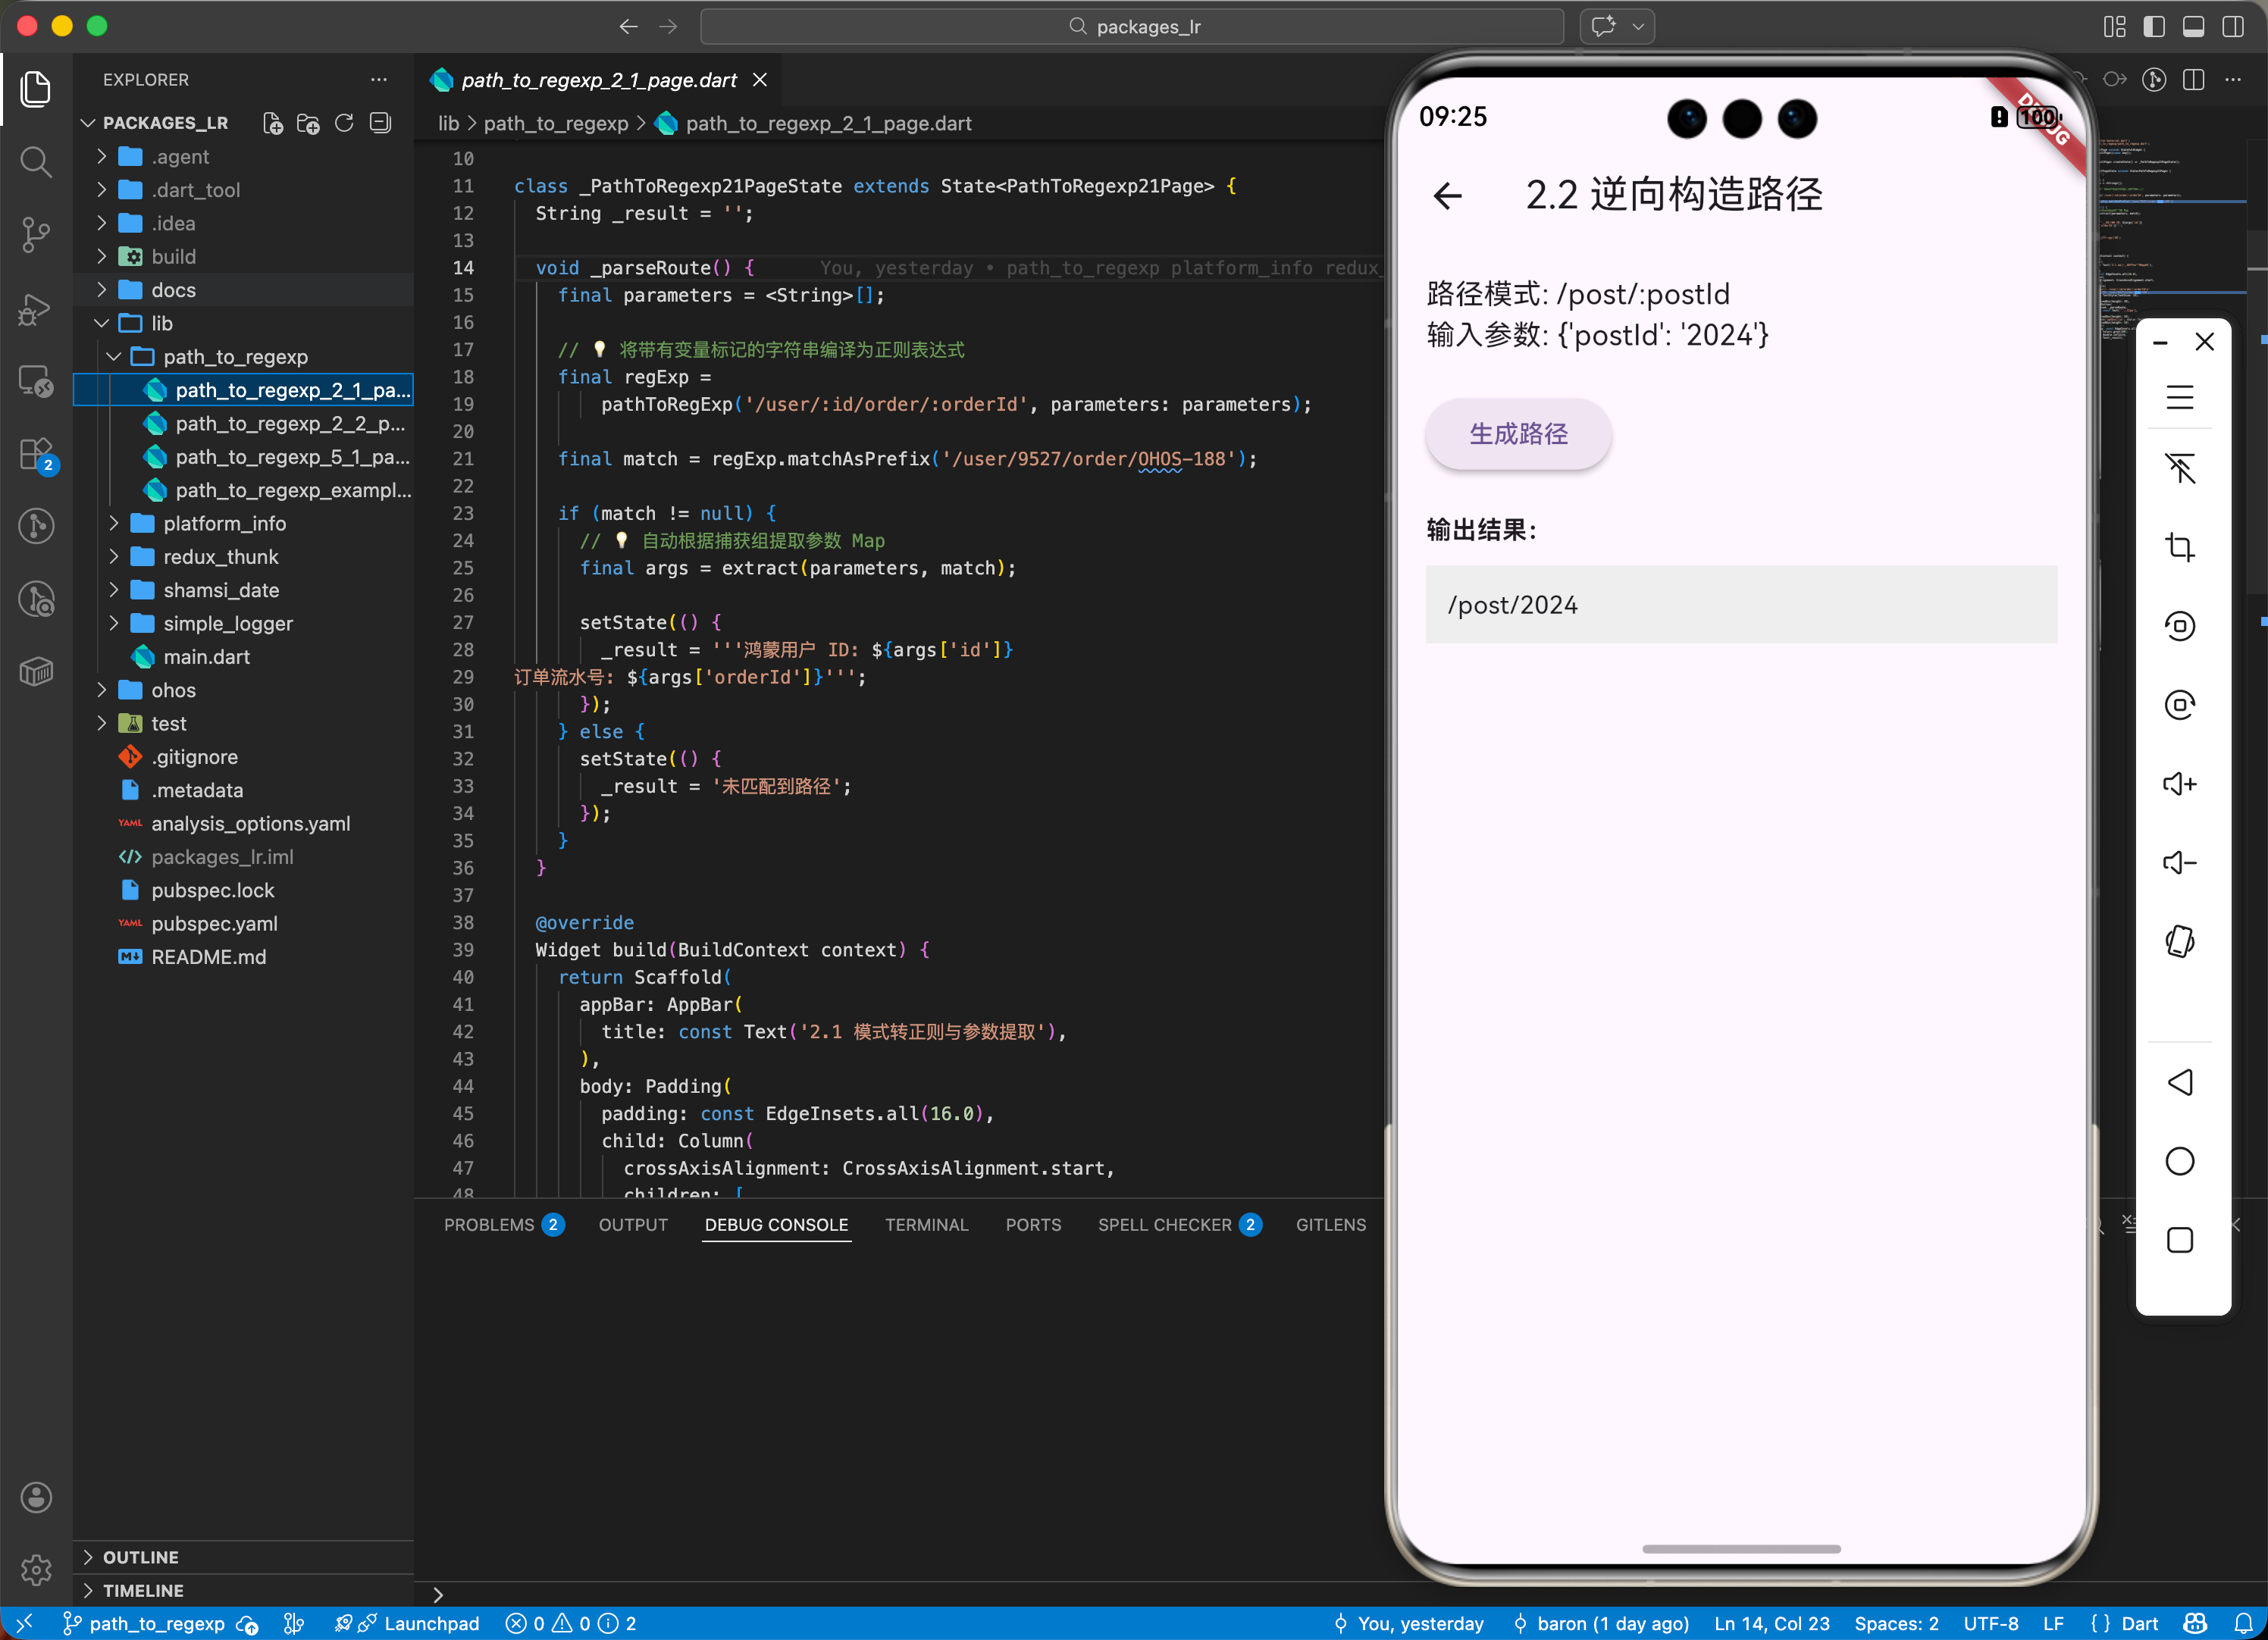The image size is (2268, 1640).
Task: Expand the OUTLINE section
Action: click(x=140, y=1557)
